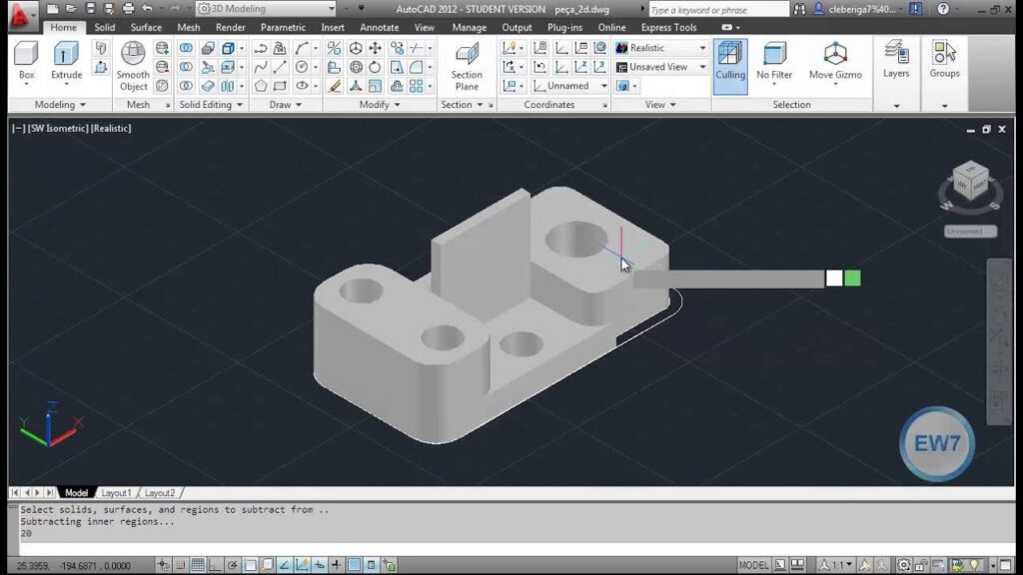Open the Realistic visual style dropdown
Screen dimensions: 1023x575
point(661,48)
